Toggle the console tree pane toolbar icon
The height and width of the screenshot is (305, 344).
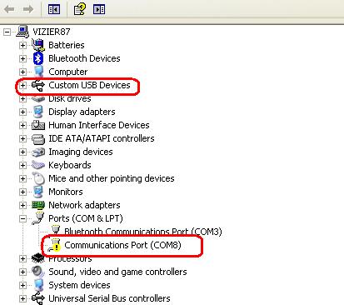pyautogui.click(x=54, y=9)
